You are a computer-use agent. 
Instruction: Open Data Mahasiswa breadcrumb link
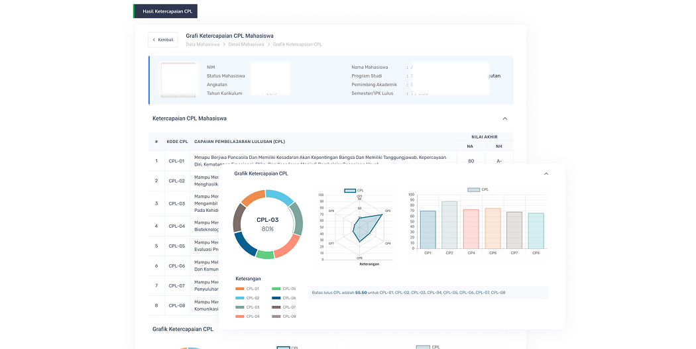(x=202, y=44)
